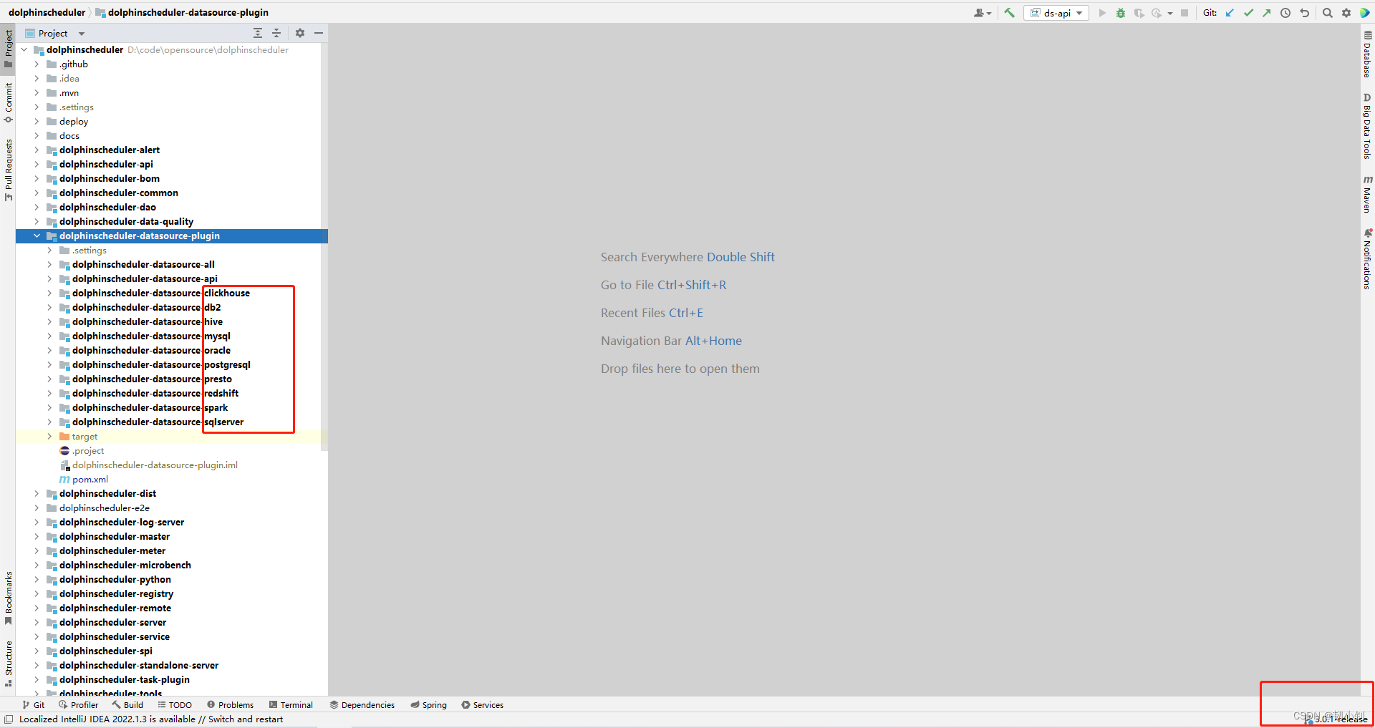Select dolphinscheduler-datasource-plugin.iml file
Screen dimensions: 1375x728
155,465
